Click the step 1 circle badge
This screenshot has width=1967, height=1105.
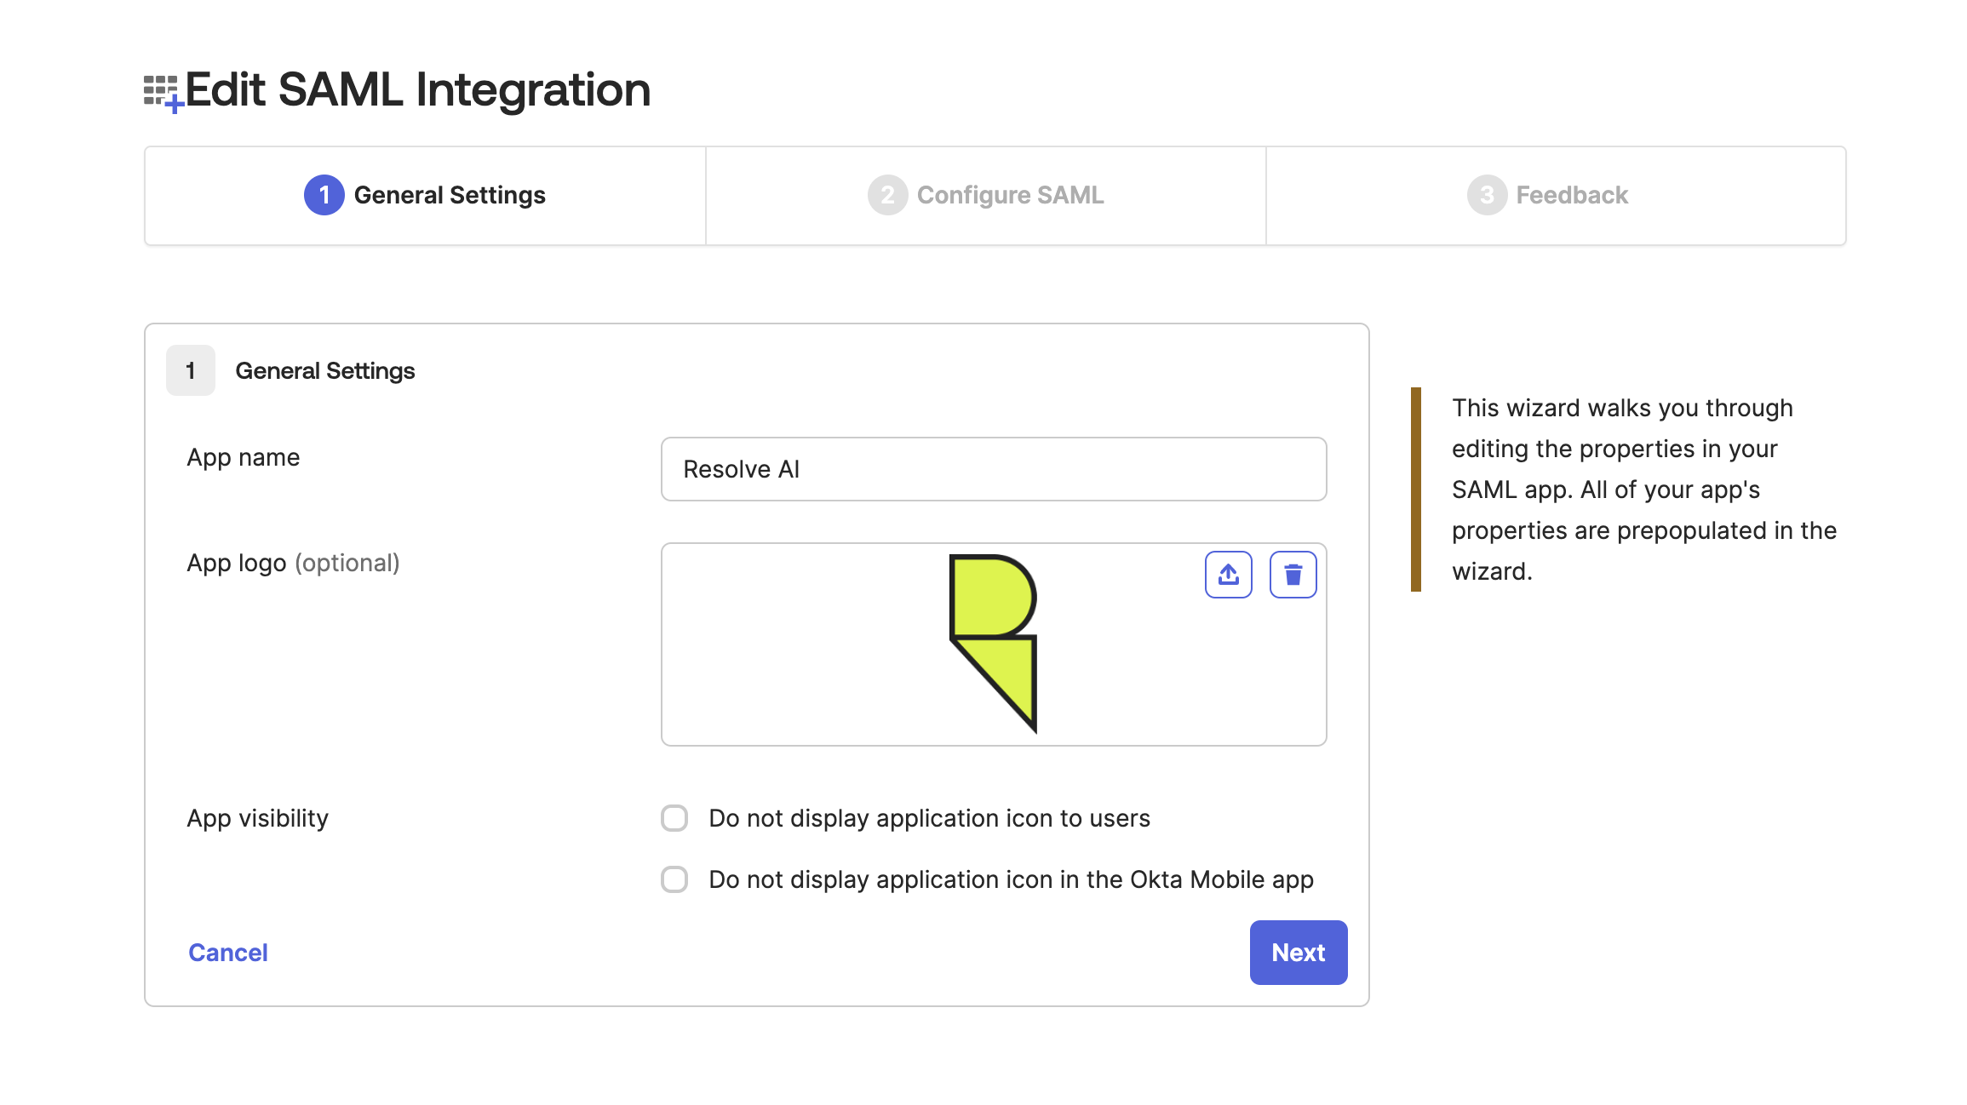coord(324,195)
